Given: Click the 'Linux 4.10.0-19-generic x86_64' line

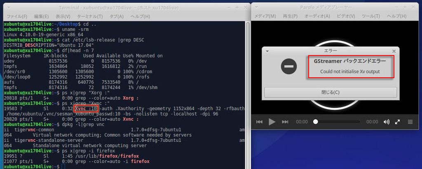Looking at the screenshot, I should [x=44, y=35].
